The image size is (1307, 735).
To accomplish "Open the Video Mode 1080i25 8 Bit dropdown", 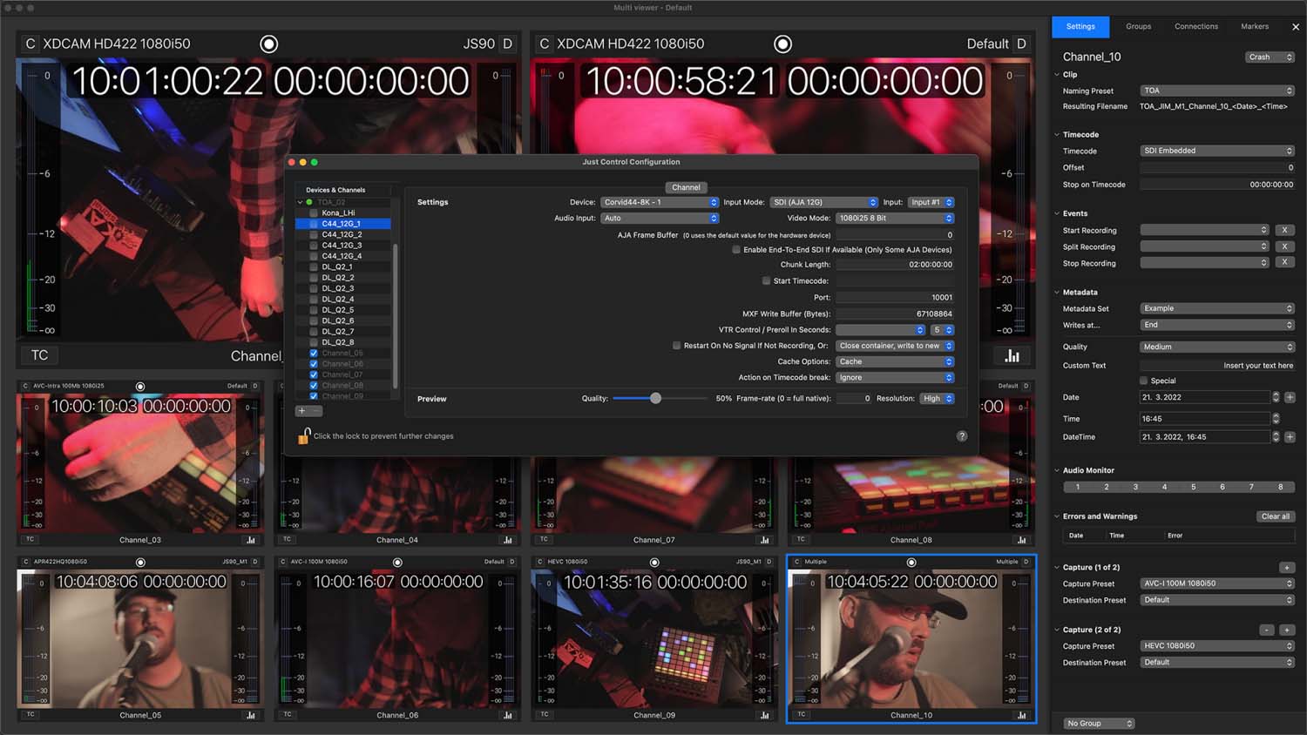I will click(x=895, y=219).
